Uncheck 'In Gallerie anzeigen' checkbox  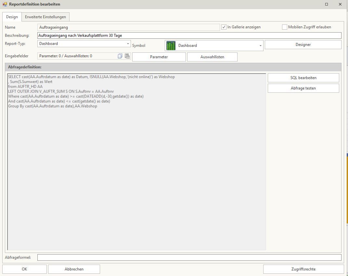click(224, 27)
